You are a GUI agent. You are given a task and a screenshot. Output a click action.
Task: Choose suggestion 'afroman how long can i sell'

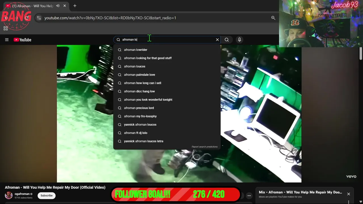coord(167,83)
